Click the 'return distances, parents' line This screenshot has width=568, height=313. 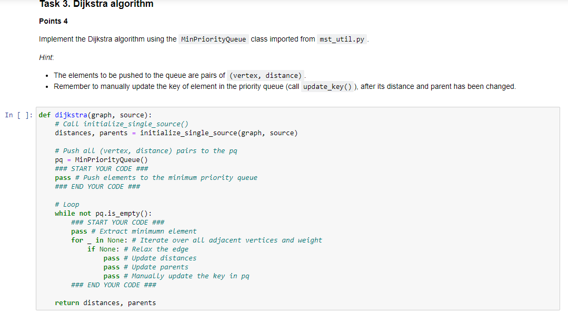(105, 303)
